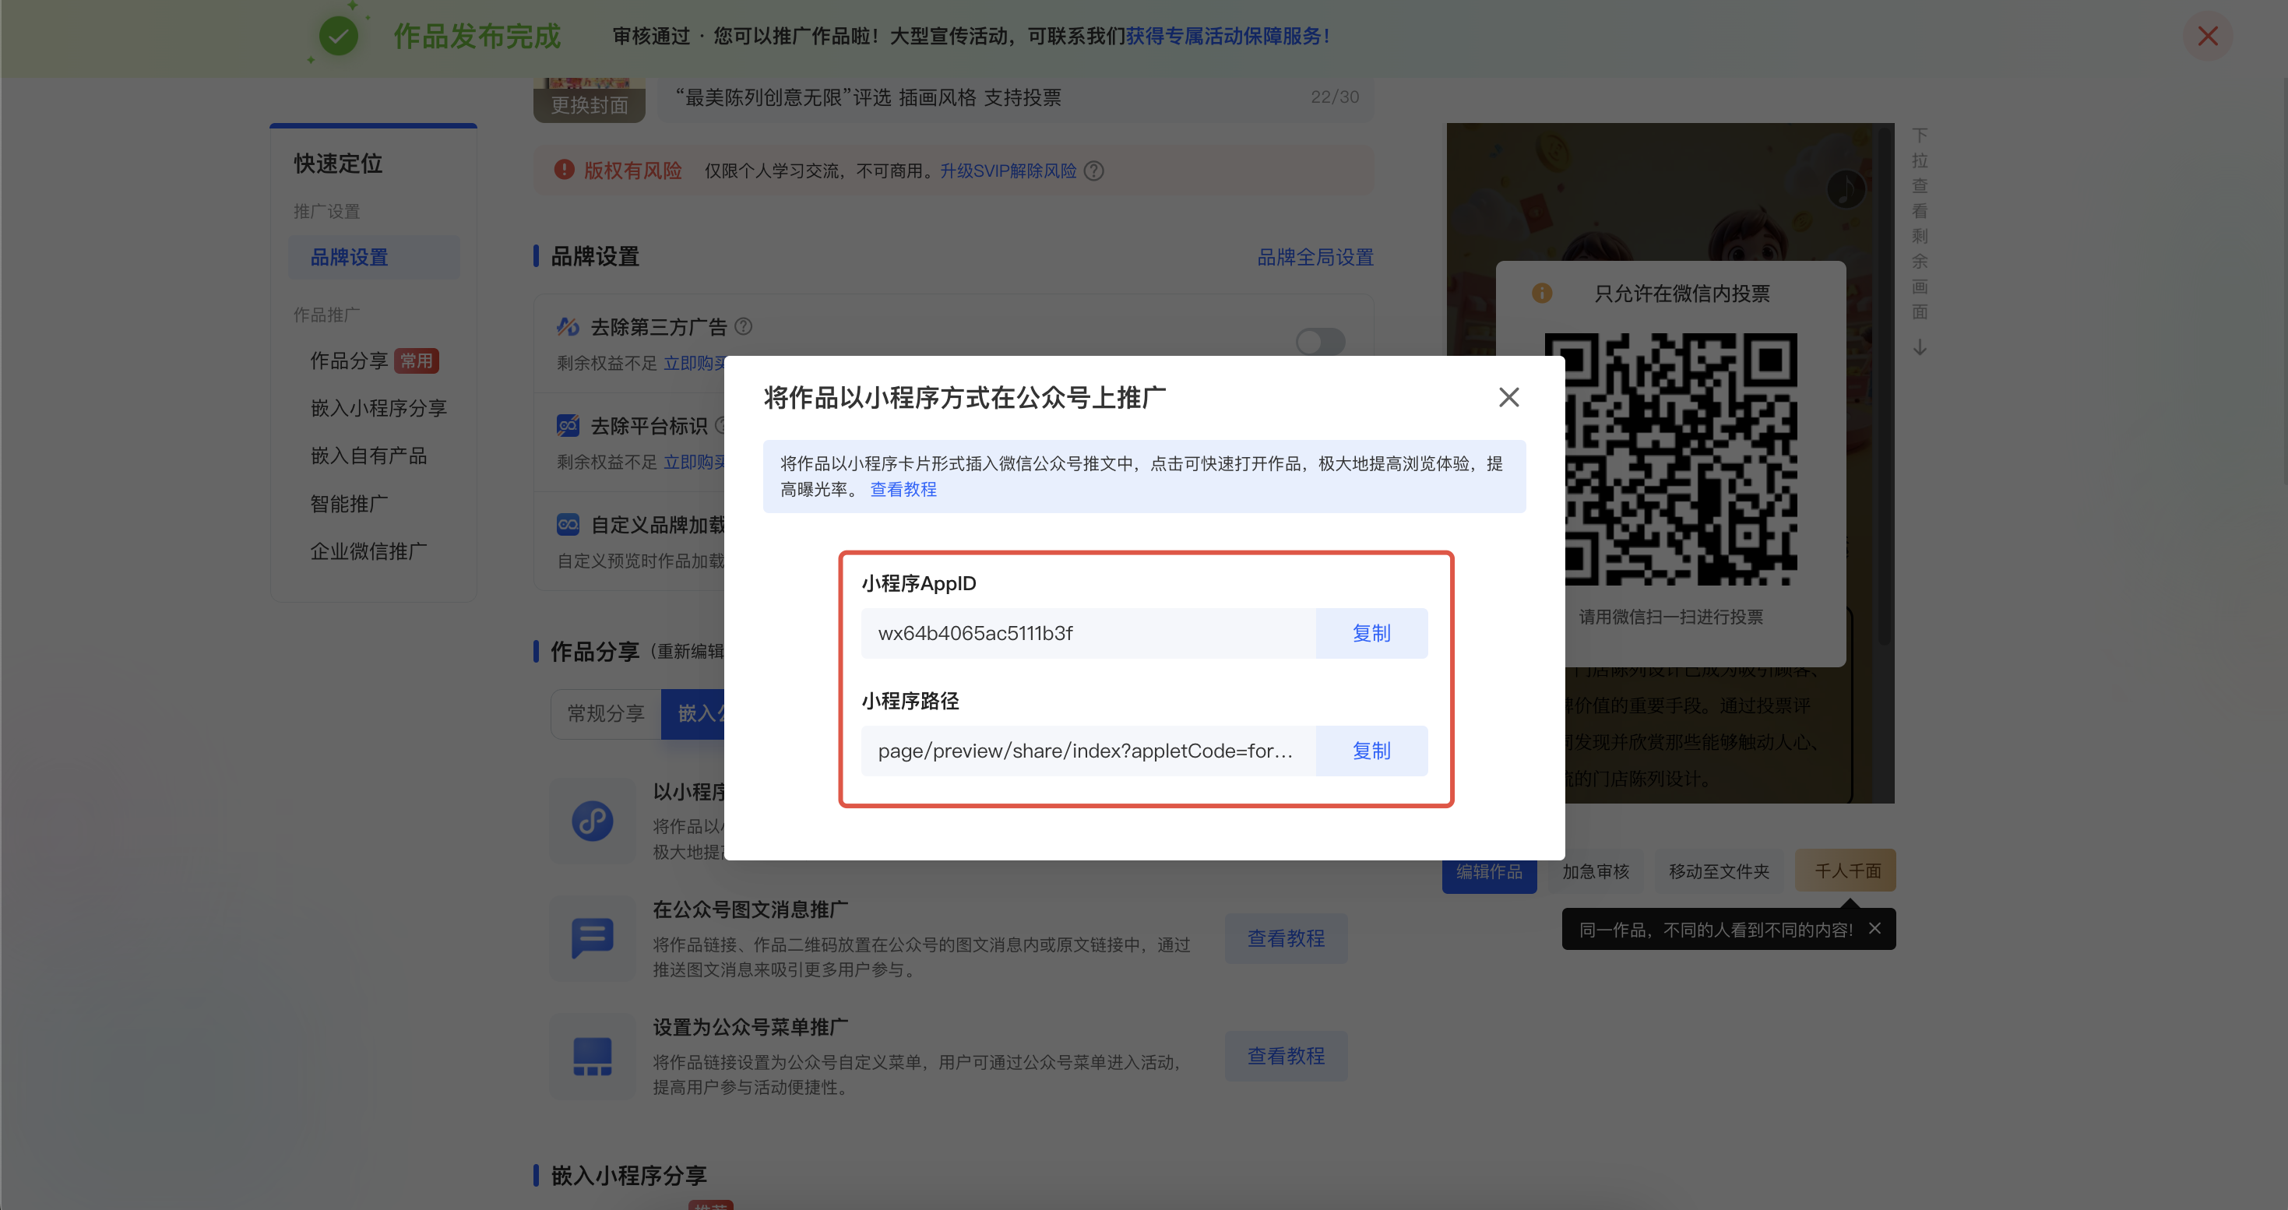
Task: Click the 编辑作品 button
Action: [1490, 872]
